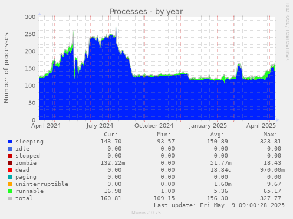
Task: Click dead average value 18.84u
Action: 221,170
